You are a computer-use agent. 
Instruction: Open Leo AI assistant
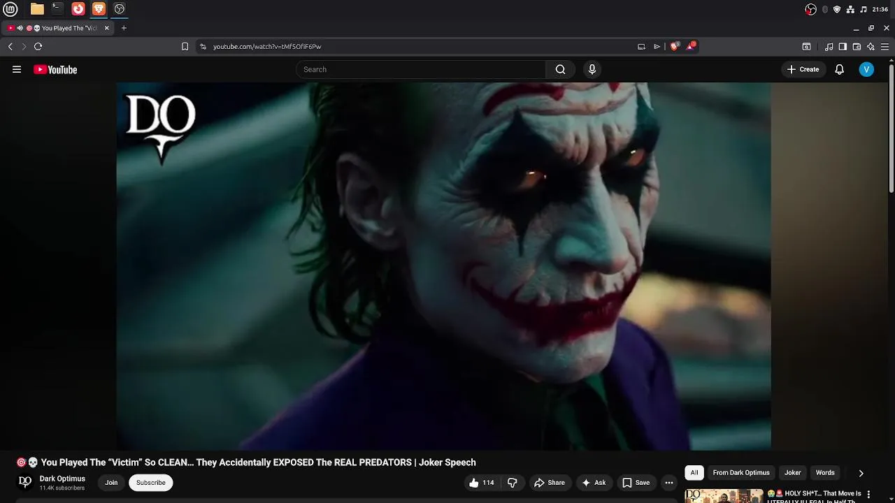point(871,46)
